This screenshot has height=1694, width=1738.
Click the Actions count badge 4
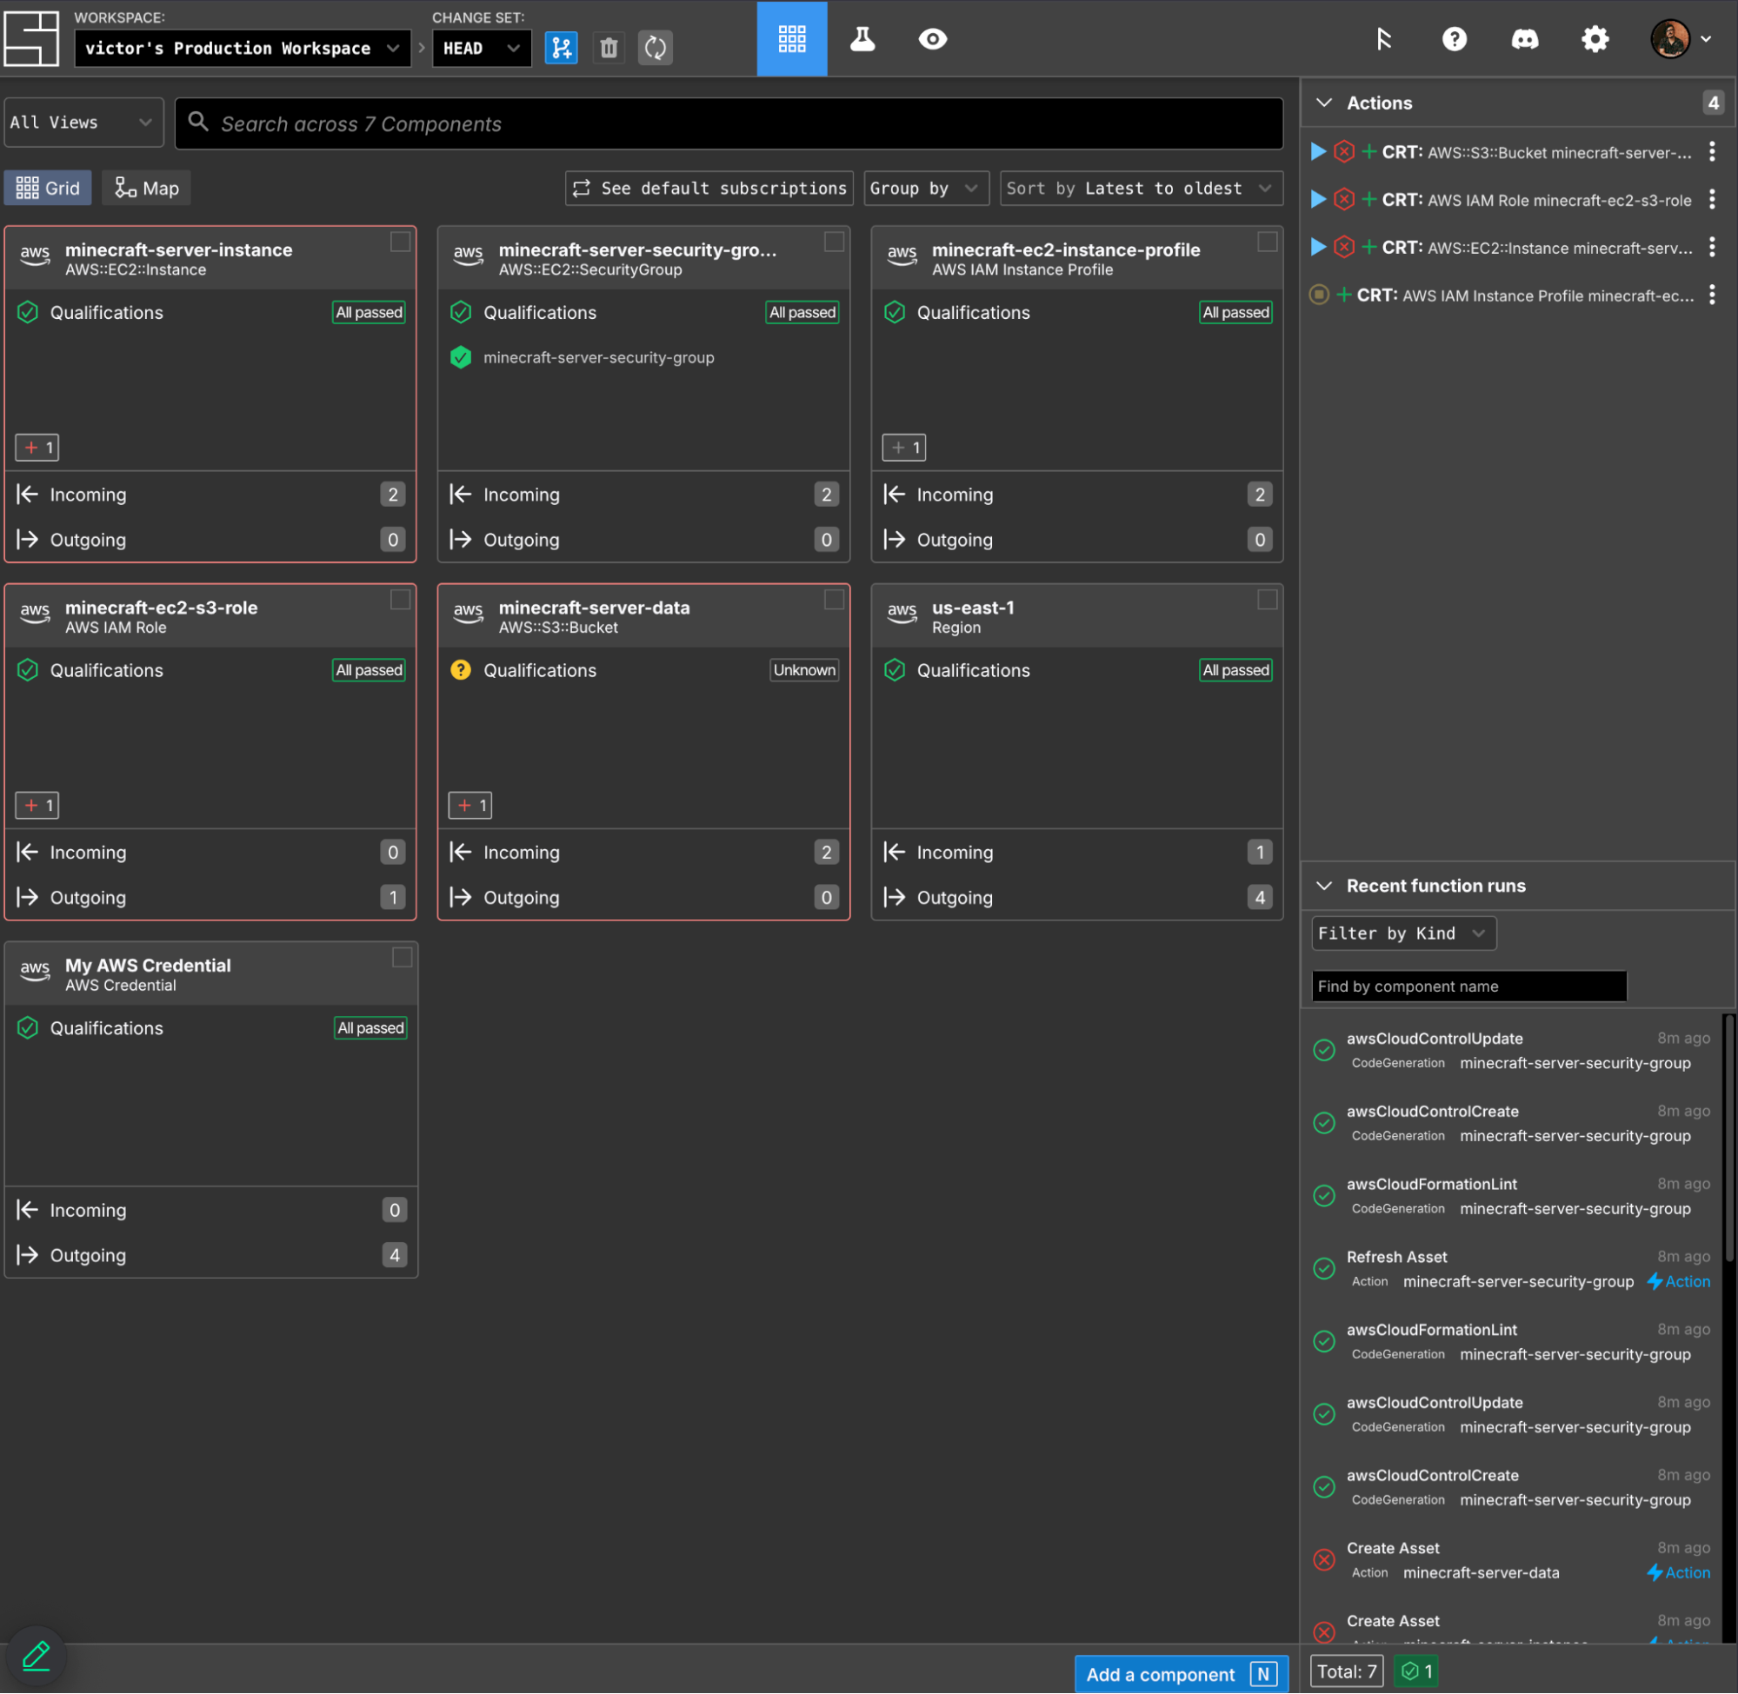[x=1712, y=103]
